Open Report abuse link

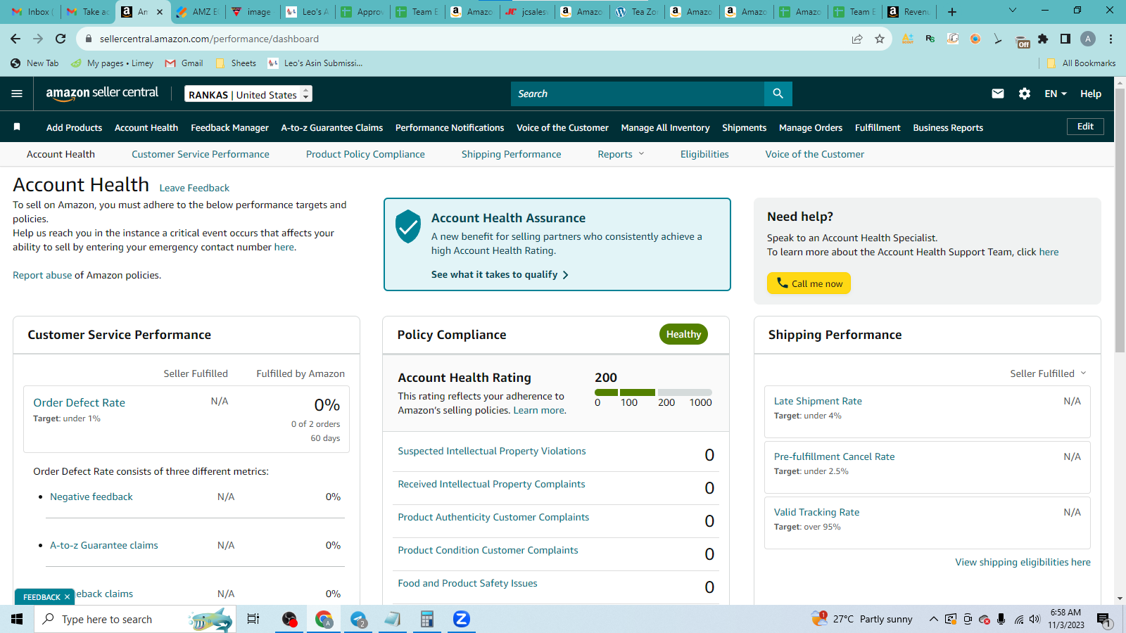pyautogui.click(x=42, y=275)
